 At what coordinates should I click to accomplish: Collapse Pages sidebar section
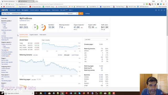point(4,58)
